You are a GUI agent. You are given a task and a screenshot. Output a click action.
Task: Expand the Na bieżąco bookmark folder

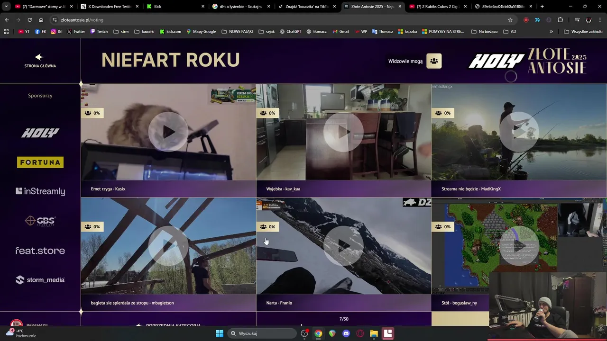point(484,32)
